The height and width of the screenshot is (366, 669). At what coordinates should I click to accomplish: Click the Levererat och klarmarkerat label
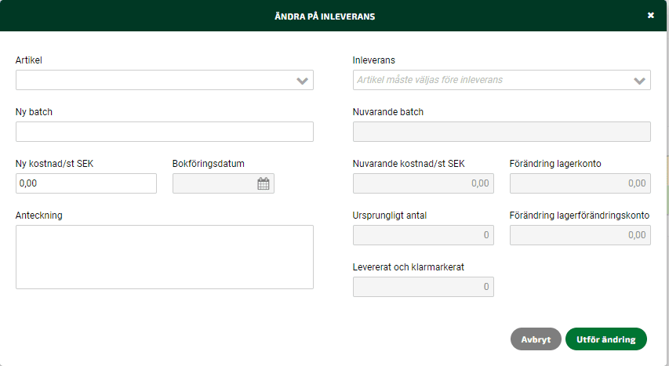click(x=409, y=267)
